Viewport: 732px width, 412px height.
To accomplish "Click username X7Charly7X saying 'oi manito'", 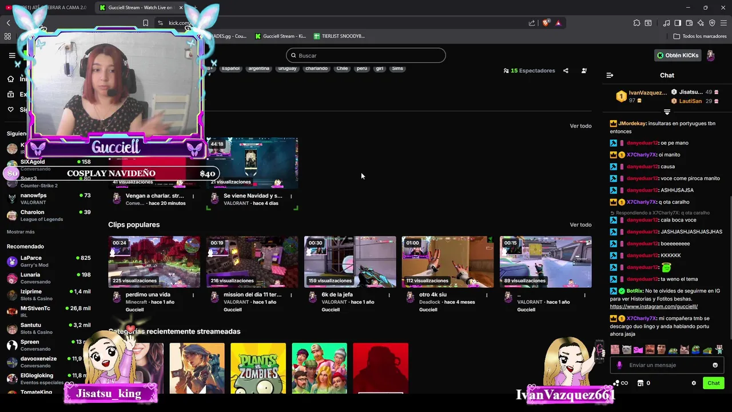I will click(x=641, y=154).
